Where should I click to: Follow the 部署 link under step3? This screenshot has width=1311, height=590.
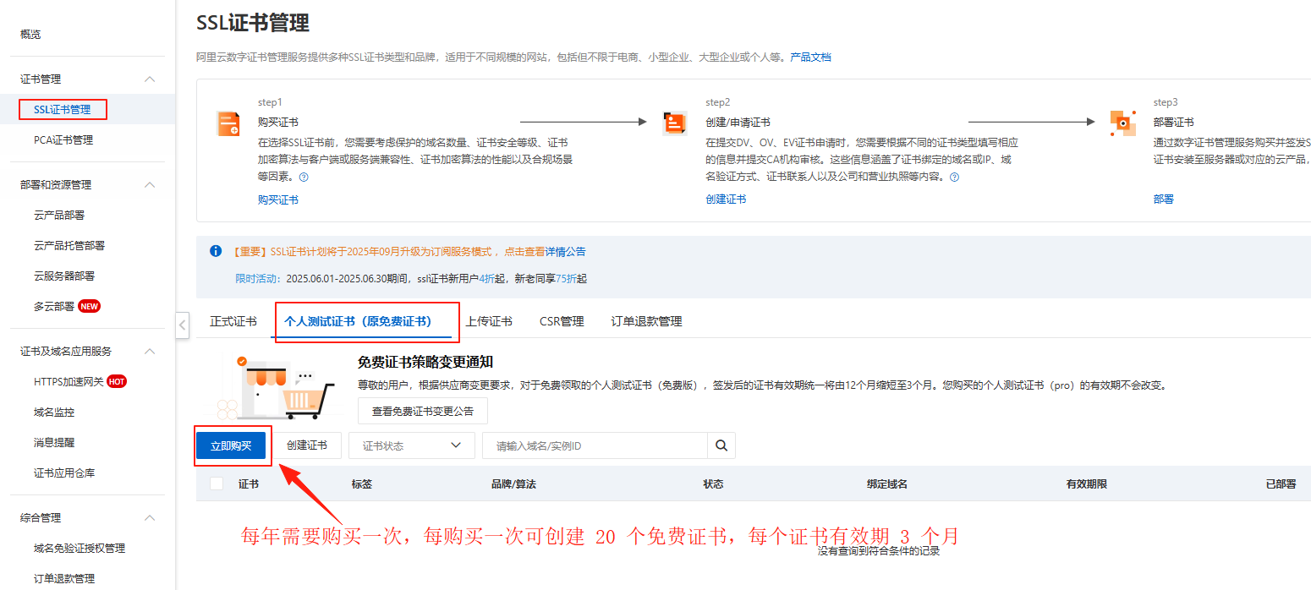[x=1164, y=199]
